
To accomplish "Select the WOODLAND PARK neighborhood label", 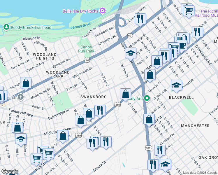I will (x=58, y=74).
